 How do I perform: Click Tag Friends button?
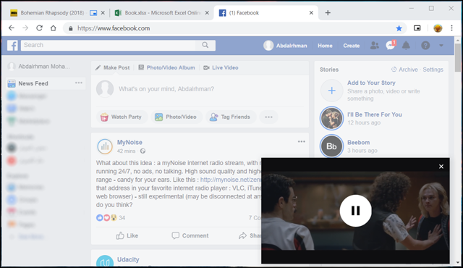[231, 117]
